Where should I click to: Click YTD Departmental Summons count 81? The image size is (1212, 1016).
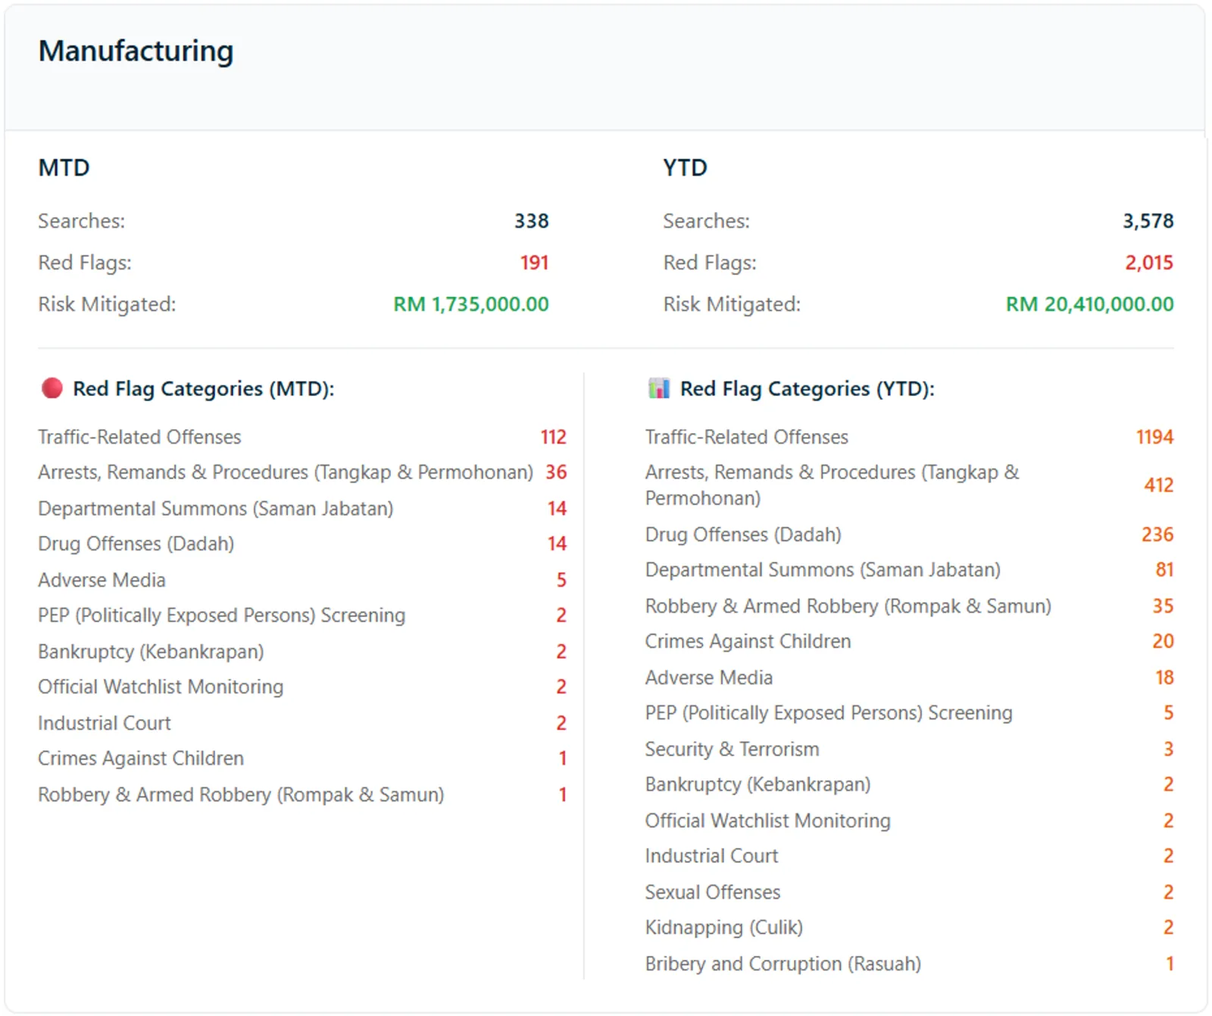click(x=1165, y=570)
